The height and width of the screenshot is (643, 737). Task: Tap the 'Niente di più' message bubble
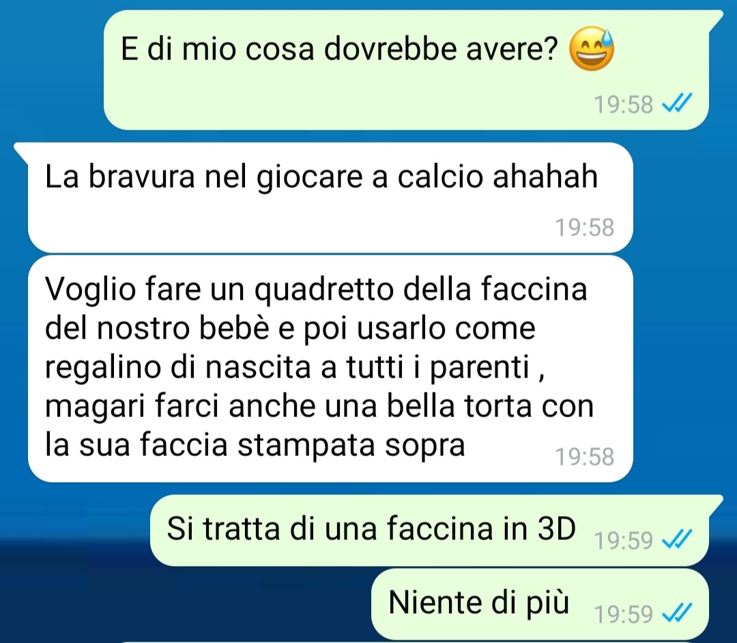540,604
